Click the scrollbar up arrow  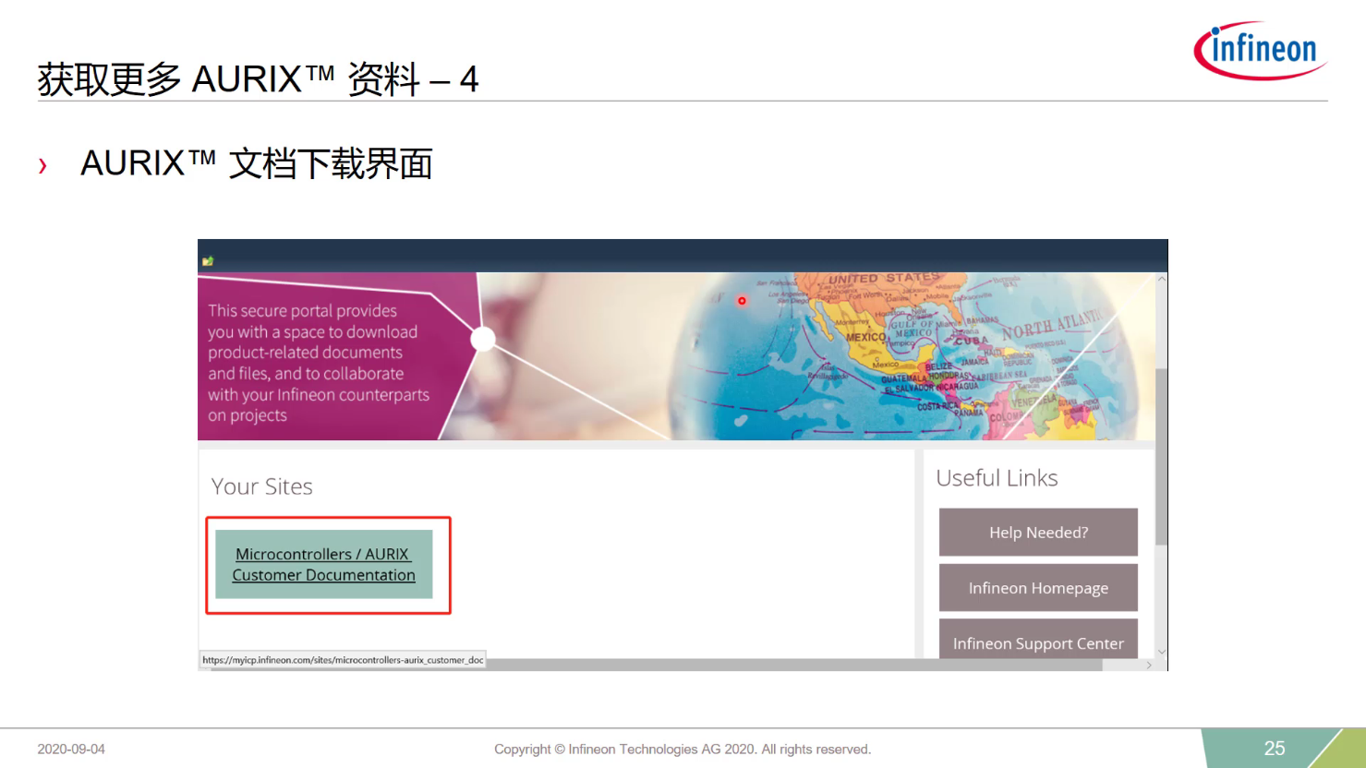1160,277
